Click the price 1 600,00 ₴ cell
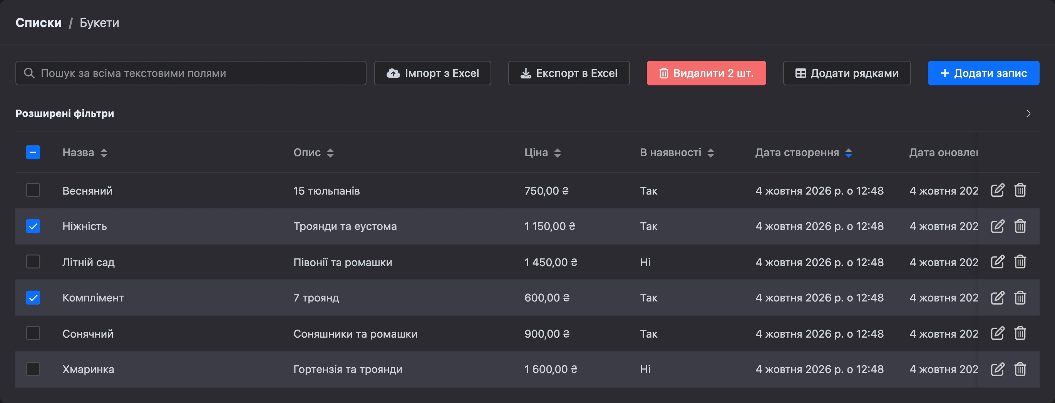This screenshot has width=1055, height=403. [551, 369]
